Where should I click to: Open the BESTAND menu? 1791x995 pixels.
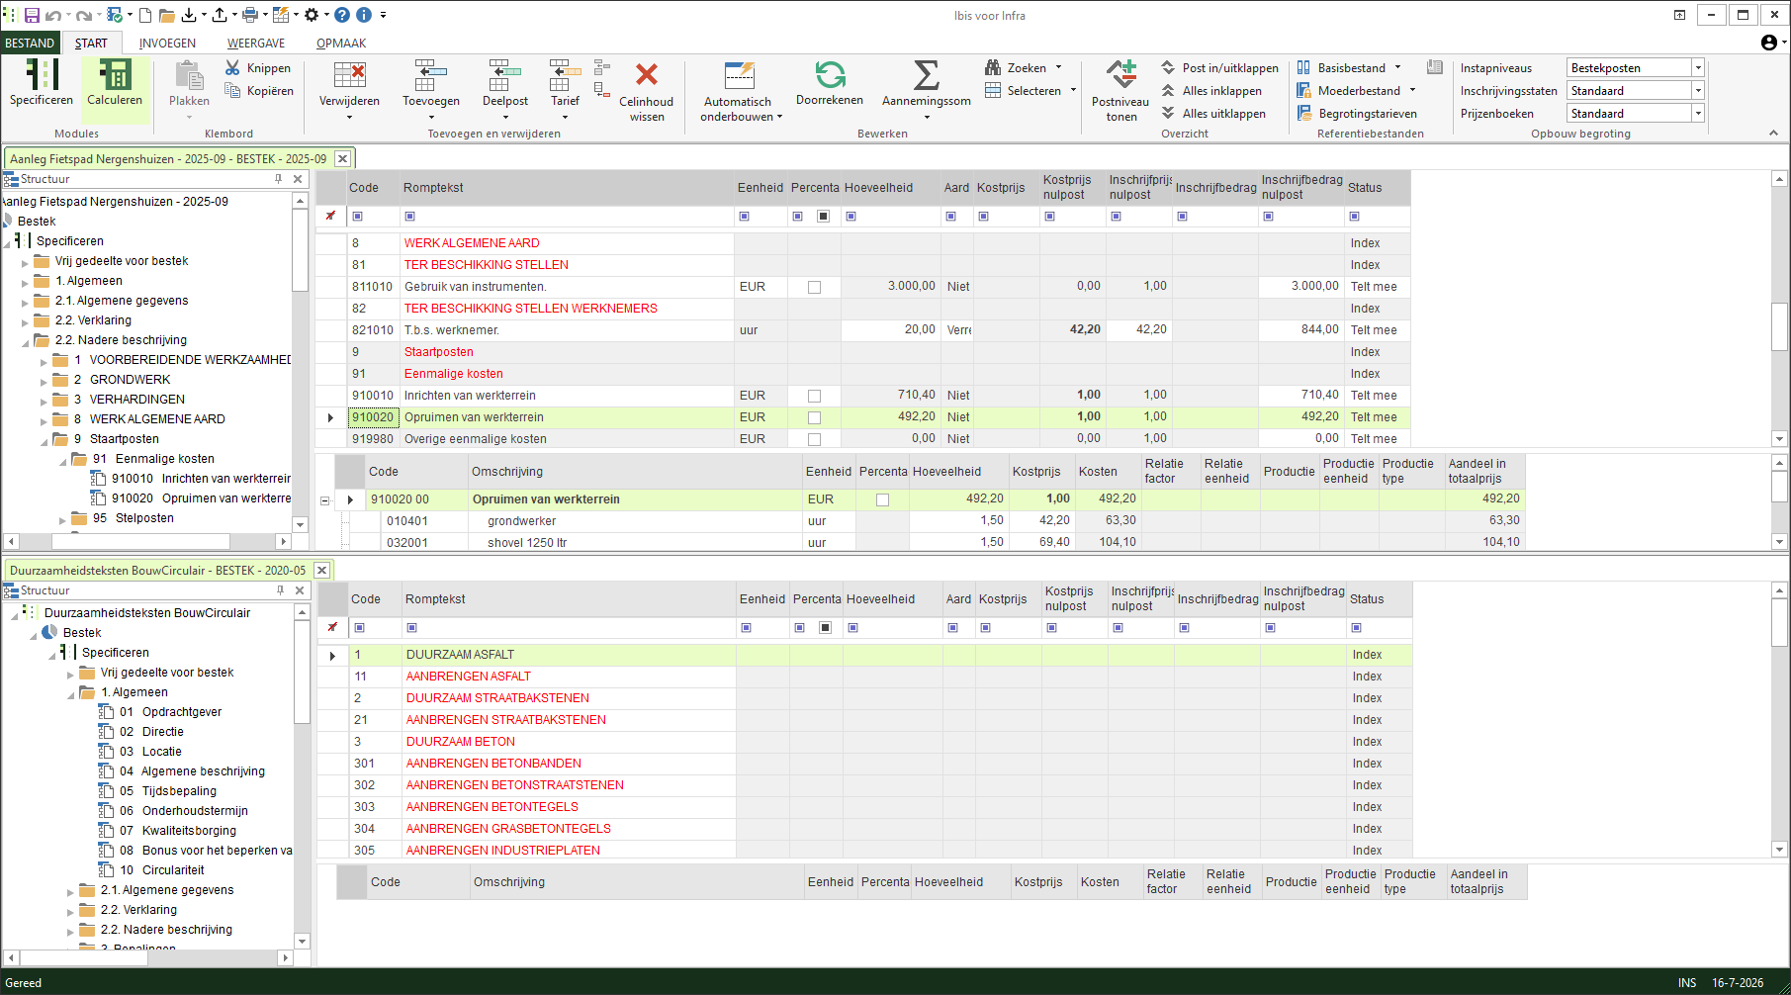tap(30, 43)
